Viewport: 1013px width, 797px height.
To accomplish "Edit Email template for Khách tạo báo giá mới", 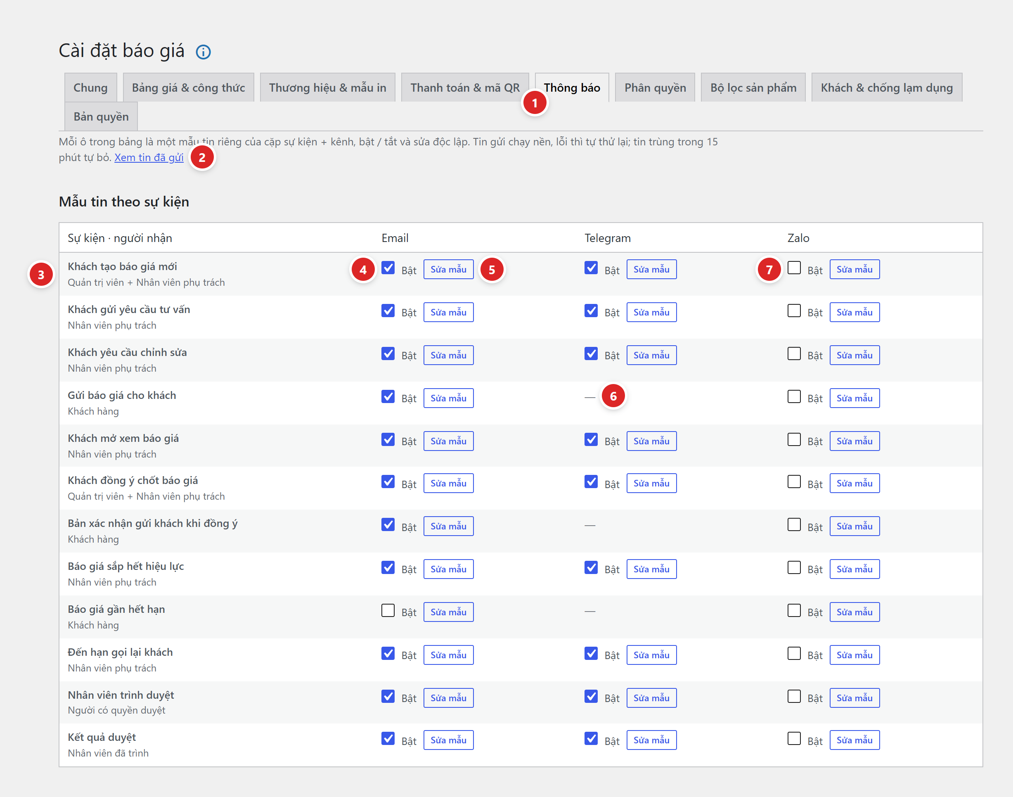I will pyautogui.click(x=449, y=269).
